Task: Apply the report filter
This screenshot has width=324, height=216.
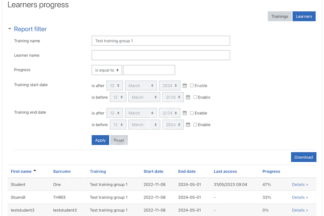Action: (x=100, y=140)
